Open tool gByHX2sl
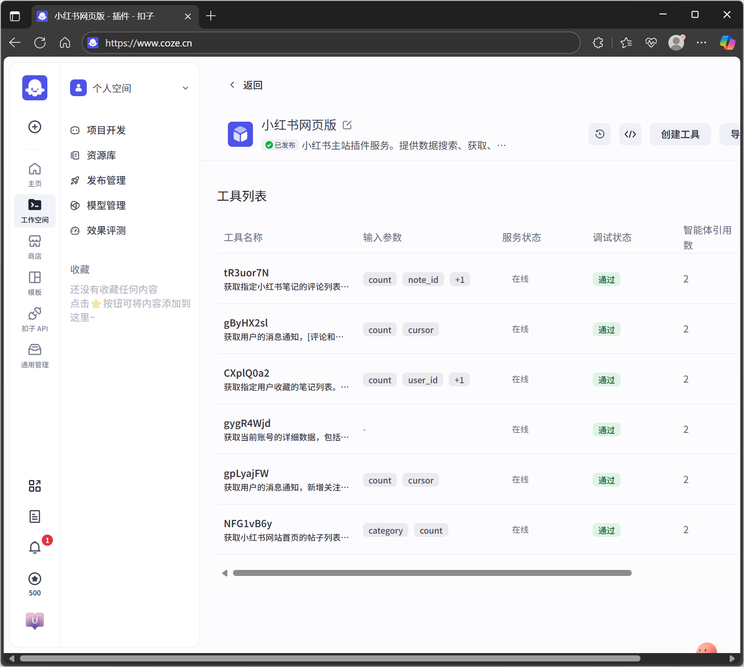Image resolution: width=744 pixels, height=667 pixels. click(246, 323)
